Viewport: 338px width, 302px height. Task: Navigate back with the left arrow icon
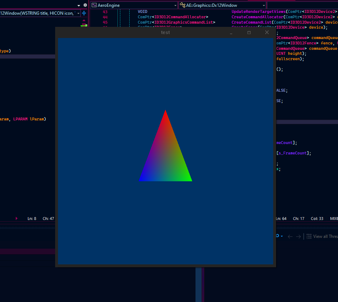(x=290, y=236)
